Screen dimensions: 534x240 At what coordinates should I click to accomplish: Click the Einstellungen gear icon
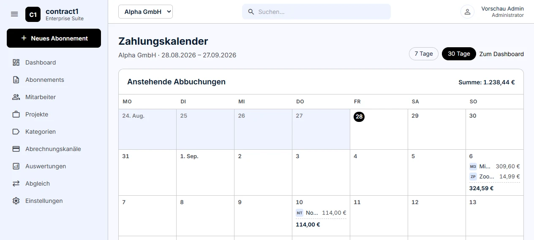(16, 201)
